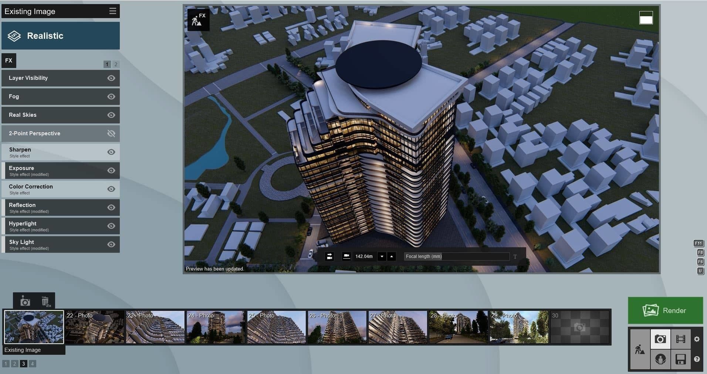Image resolution: width=707 pixels, height=374 pixels.
Task: Open the Save files floppy icon
Action: point(680,359)
